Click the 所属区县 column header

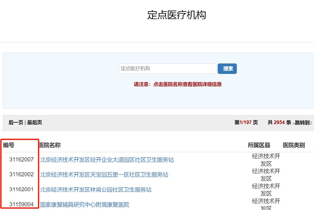click(x=259, y=145)
